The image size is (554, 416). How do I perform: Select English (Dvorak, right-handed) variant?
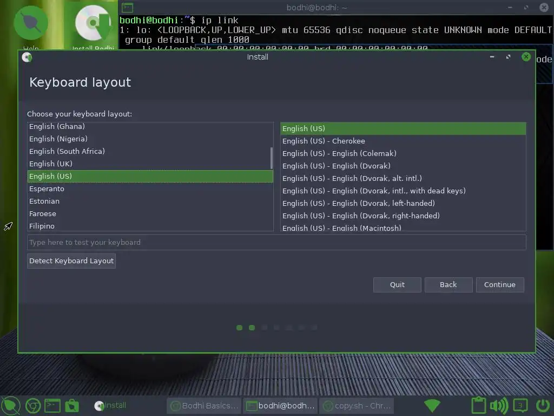[403, 216]
